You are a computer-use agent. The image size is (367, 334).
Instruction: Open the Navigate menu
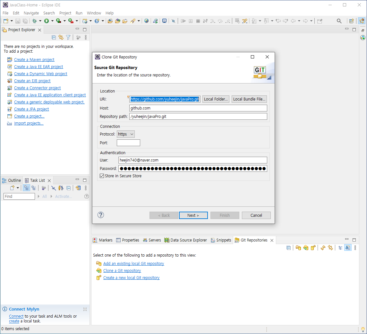31,13
